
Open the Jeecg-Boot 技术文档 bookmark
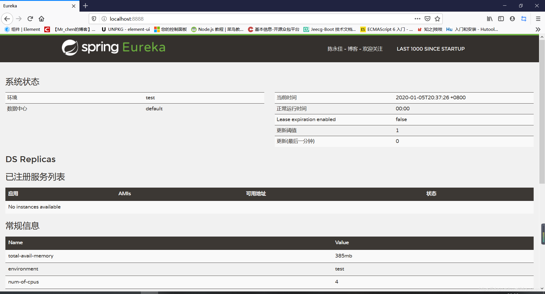click(x=330, y=29)
